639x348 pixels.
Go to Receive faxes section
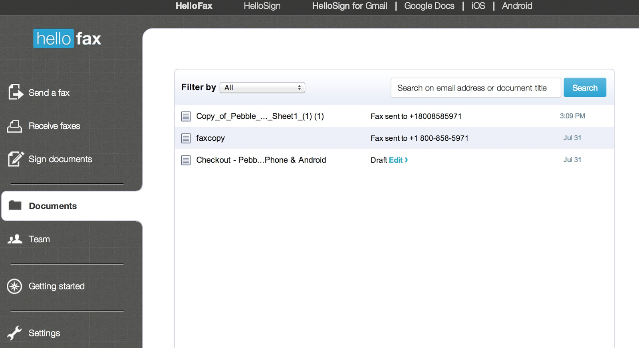(54, 126)
